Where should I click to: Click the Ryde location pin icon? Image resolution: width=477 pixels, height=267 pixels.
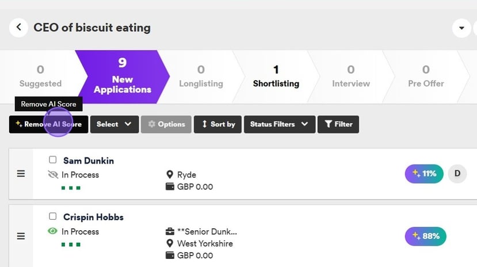170,174
